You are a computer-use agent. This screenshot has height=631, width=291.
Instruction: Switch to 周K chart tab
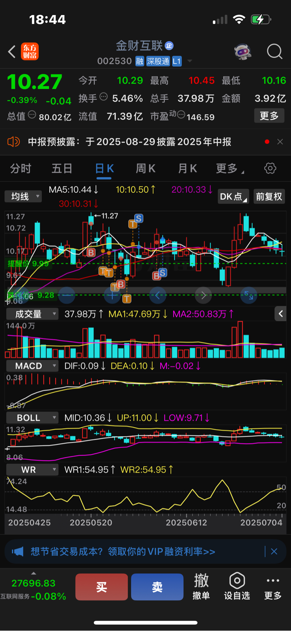point(145,168)
